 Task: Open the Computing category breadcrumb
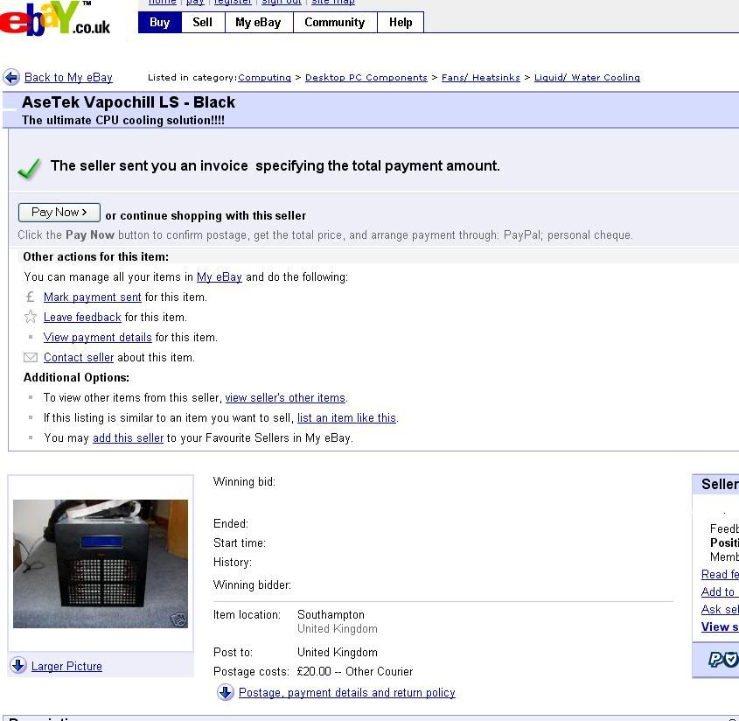[x=264, y=77]
